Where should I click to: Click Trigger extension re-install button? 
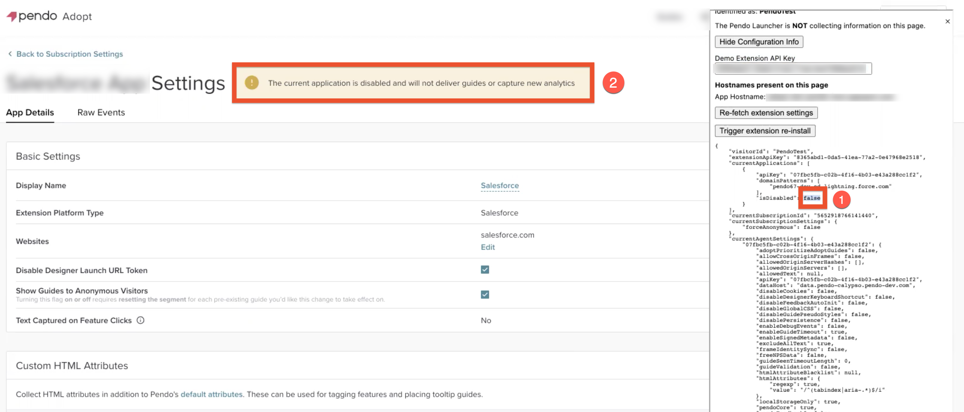(x=765, y=131)
